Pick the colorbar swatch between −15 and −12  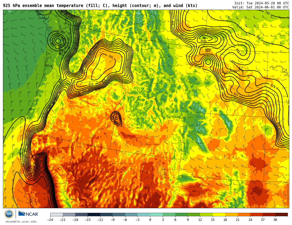pyautogui.click(x=94, y=214)
